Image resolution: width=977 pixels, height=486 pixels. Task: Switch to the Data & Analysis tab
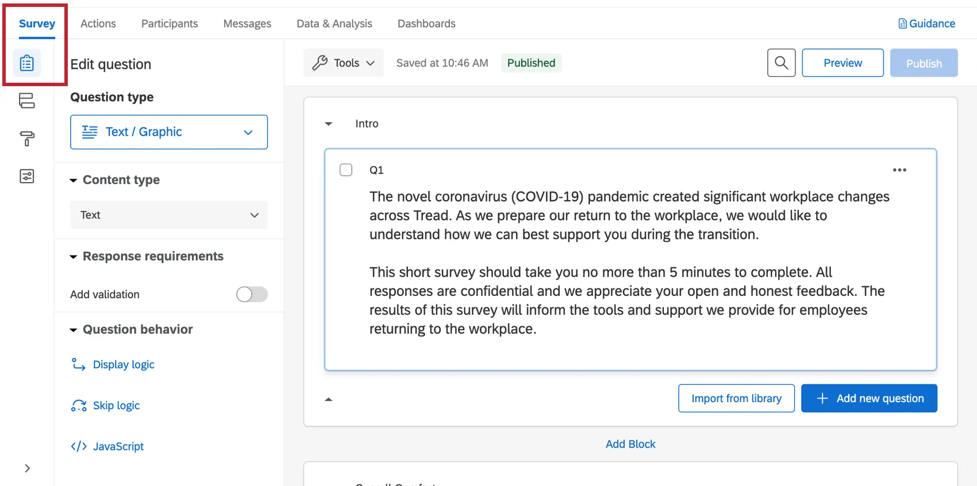(334, 24)
